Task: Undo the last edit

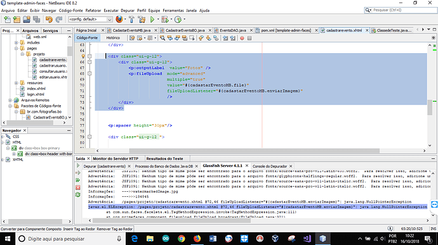Action: [49, 19]
